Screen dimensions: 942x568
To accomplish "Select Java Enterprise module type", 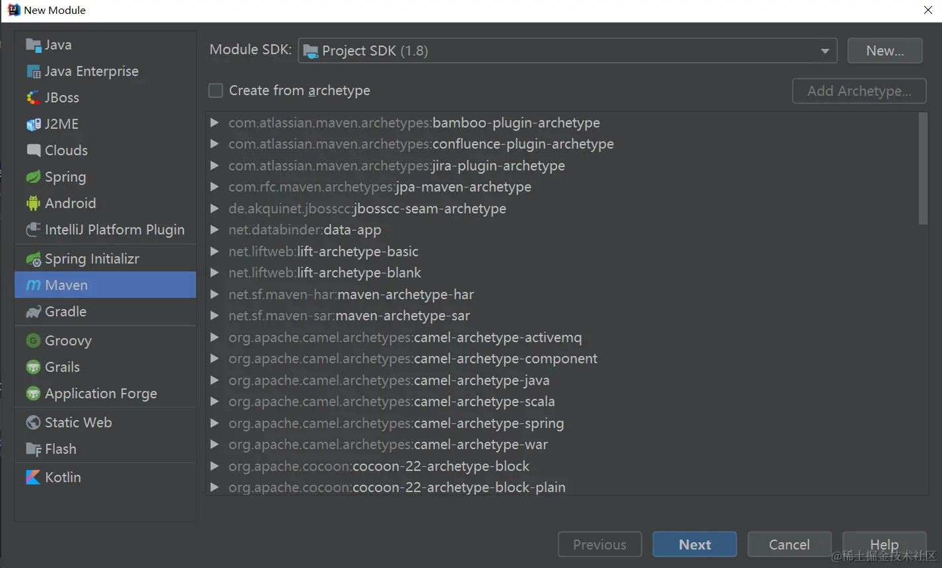I will pos(91,71).
